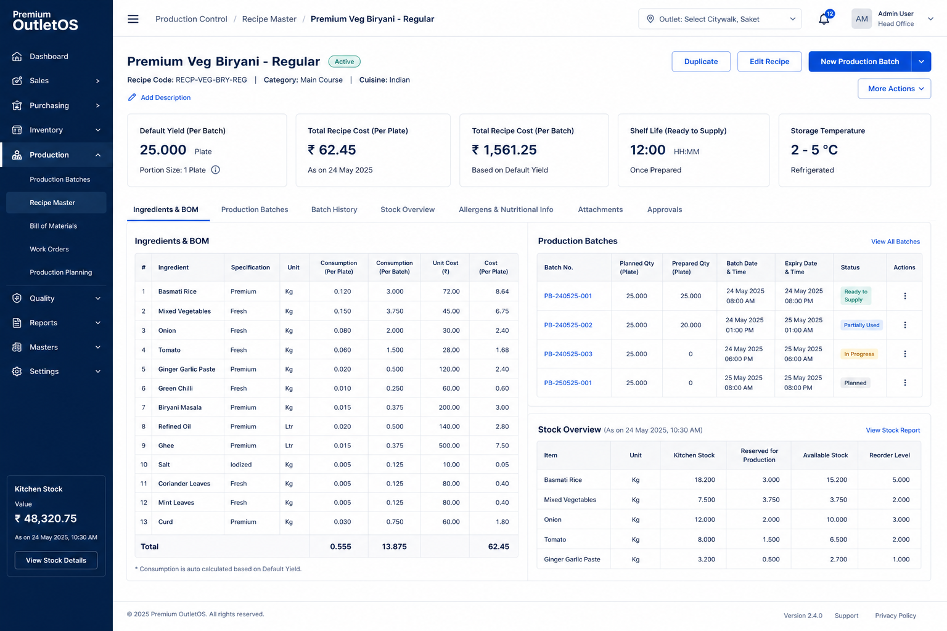This screenshot has width=947, height=631.
Task: Click the Privacy Policy footer link
Action: click(895, 616)
